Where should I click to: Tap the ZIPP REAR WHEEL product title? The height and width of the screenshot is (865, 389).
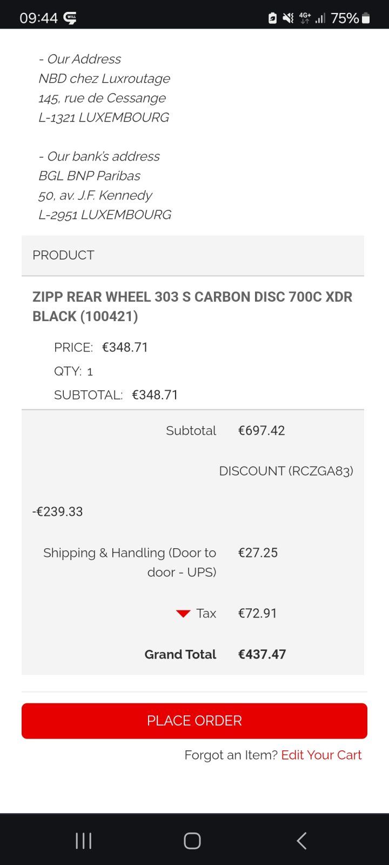[x=192, y=306]
